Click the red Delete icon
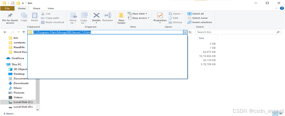The height and width of the screenshot is (116, 285). (96, 15)
